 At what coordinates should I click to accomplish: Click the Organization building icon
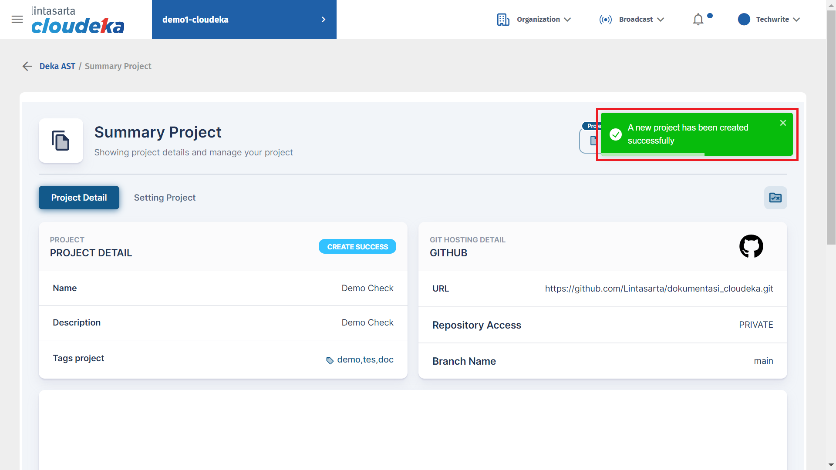(503, 20)
